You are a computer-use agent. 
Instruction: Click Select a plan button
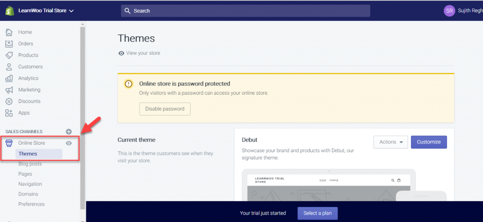(x=317, y=213)
